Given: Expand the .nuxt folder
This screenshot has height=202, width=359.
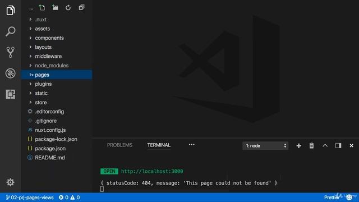Looking at the screenshot, I should tap(30, 20).
